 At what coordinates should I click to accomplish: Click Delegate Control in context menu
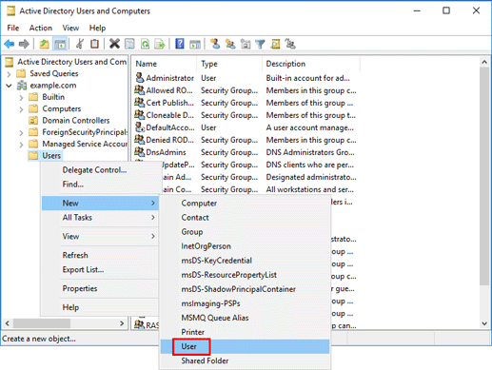tap(94, 170)
